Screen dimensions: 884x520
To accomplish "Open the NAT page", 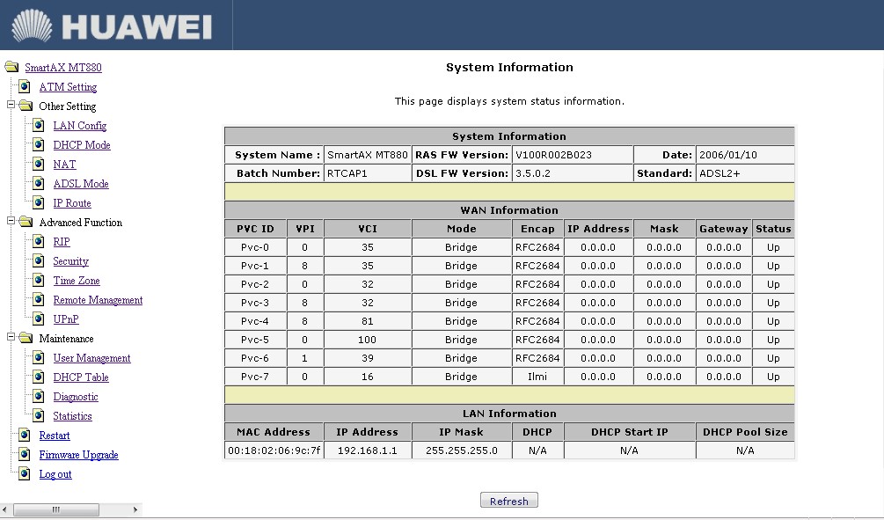I will coord(64,165).
